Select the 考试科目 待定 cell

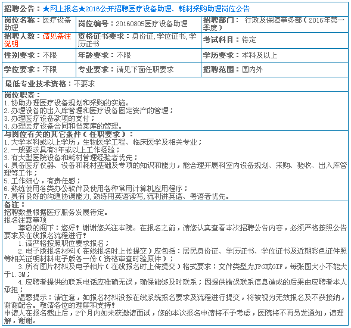pos(275,40)
